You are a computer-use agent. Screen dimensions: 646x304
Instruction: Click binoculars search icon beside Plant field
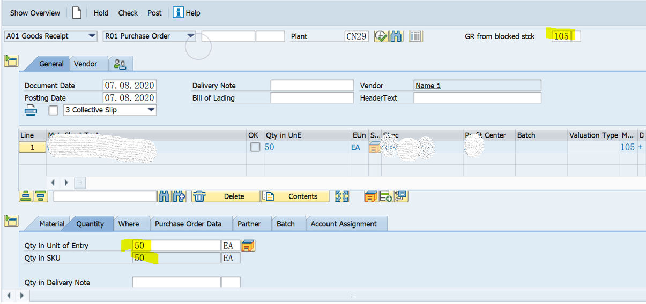[x=396, y=36]
